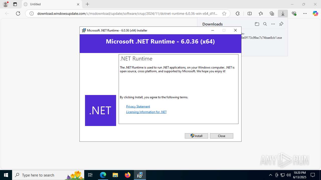Open Extensions puzzle icon
This screenshot has height=180, width=321.
coord(237,13)
